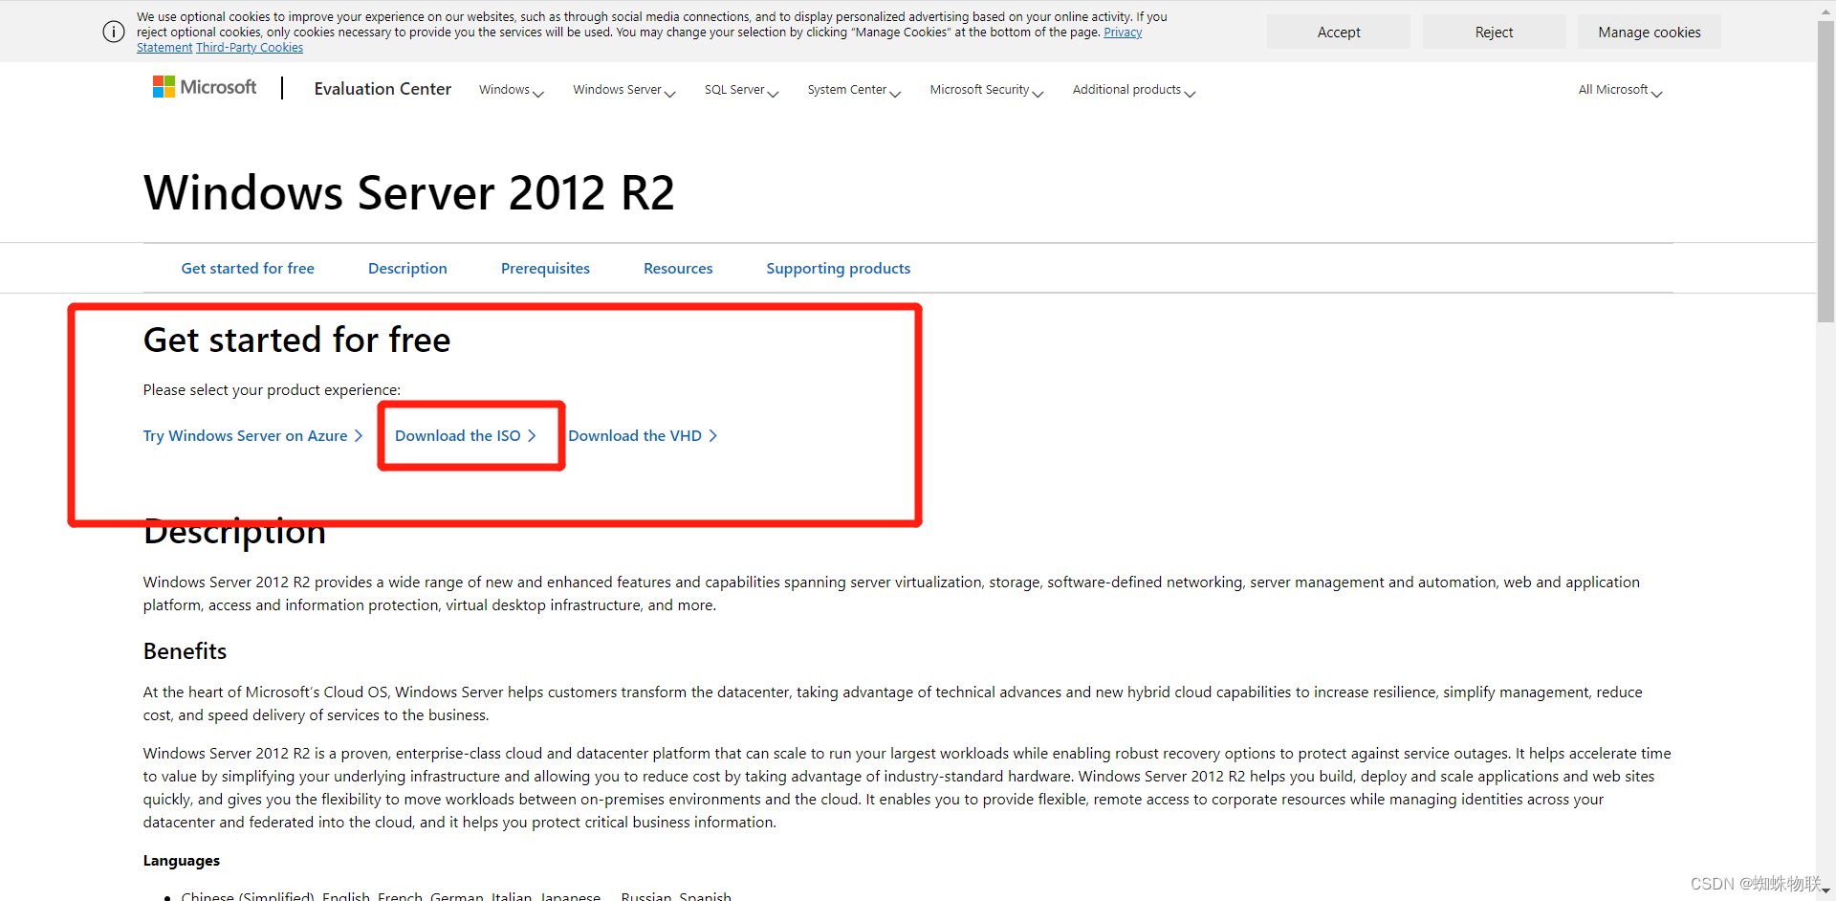Jump to the Supporting products tab

(839, 269)
